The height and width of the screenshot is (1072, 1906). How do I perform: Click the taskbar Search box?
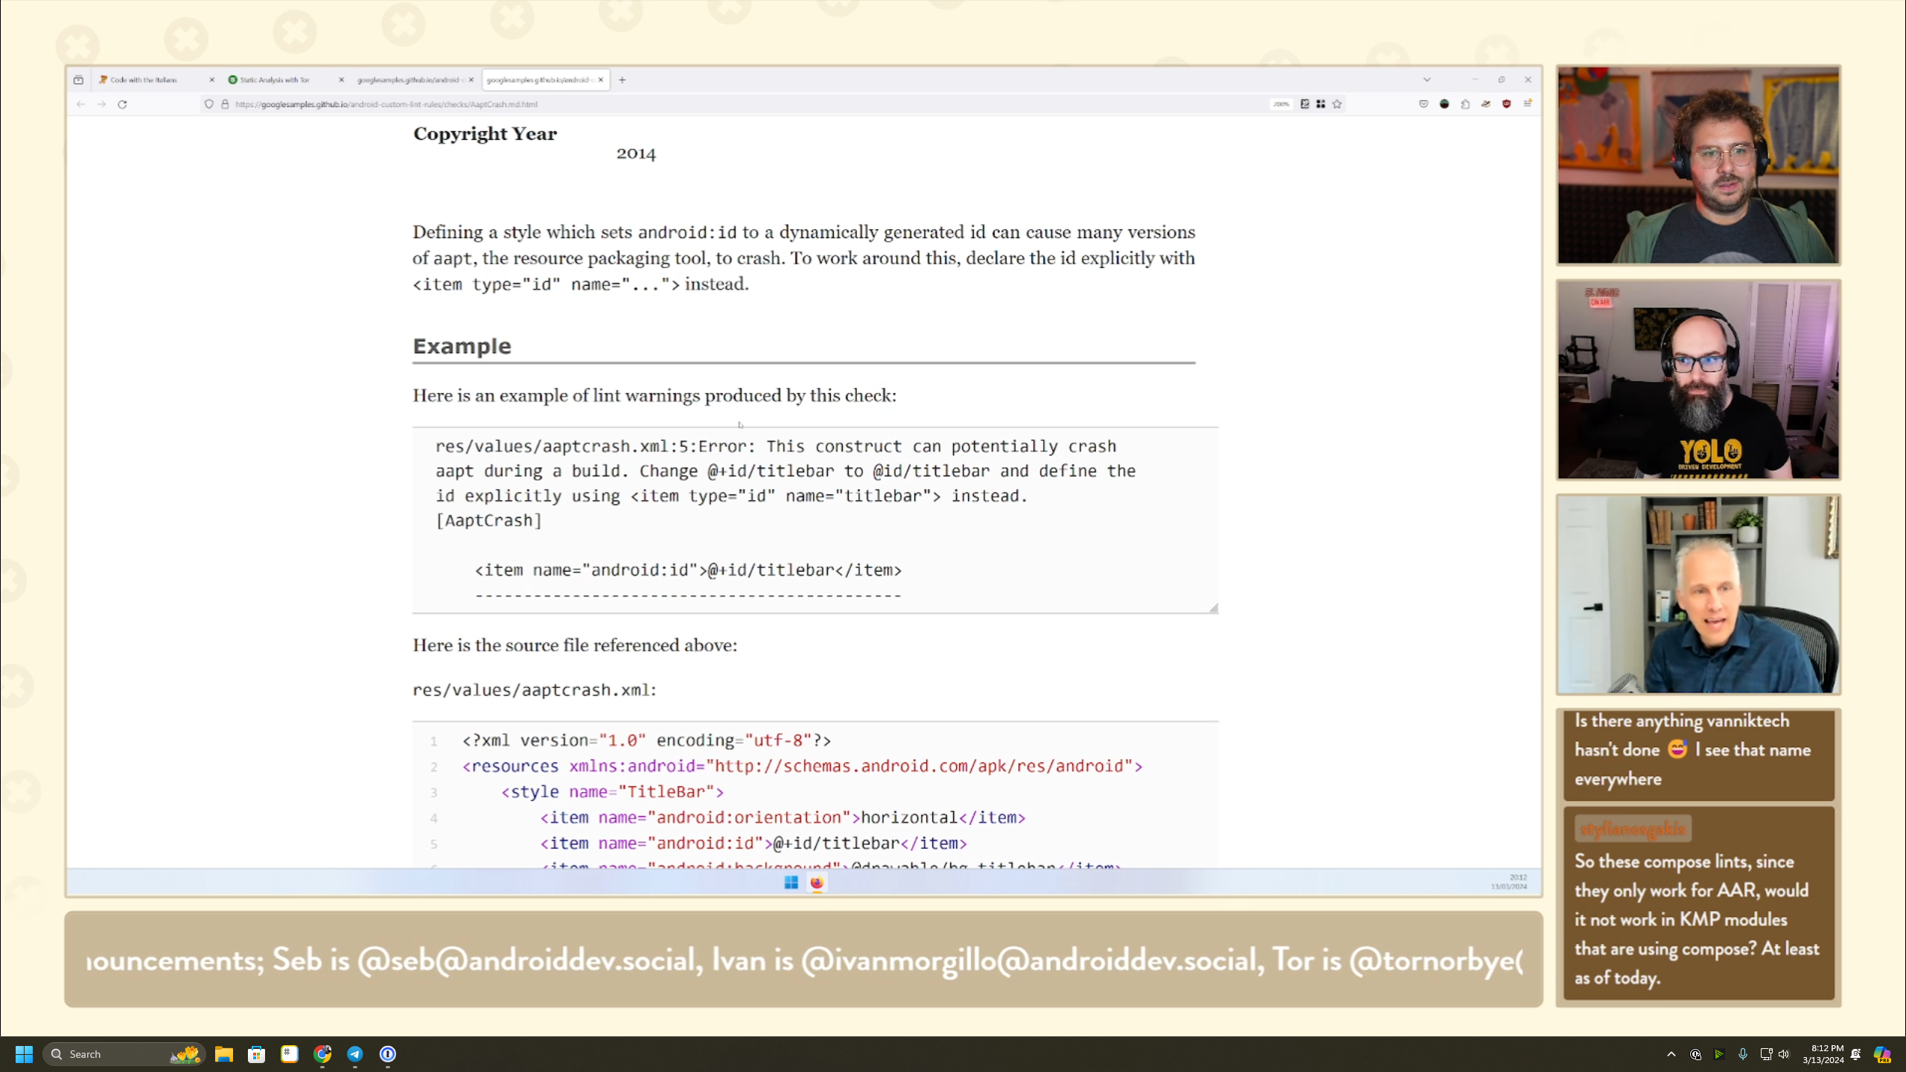124,1054
